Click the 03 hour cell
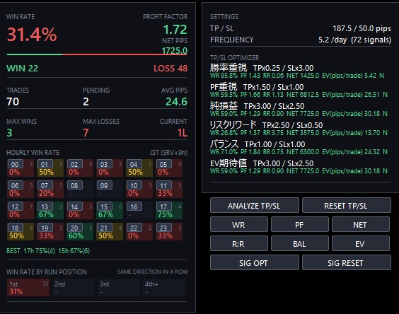This screenshot has height=314, width=399. (110, 168)
